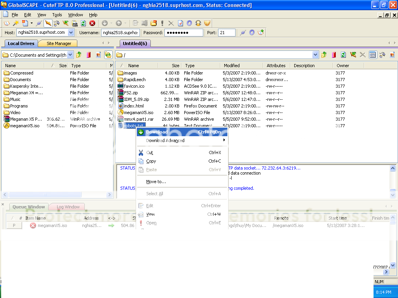Image resolution: width=398 pixels, height=298 pixels.
Task: Select megamanX5.iso in local drives list
Action: [x=25, y=126]
